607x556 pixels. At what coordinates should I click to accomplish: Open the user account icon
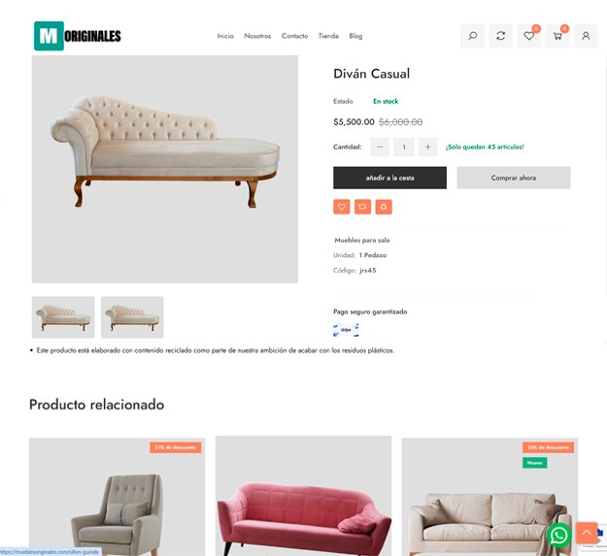(586, 36)
